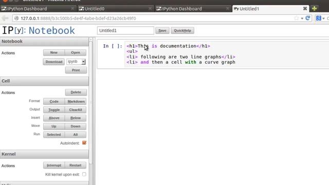Click the Google search engine icon
This screenshot has height=185, width=329.
(x=319, y=18)
